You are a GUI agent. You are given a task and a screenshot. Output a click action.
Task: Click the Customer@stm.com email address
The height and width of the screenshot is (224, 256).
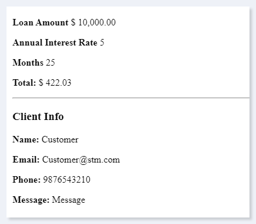pos(81,160)
